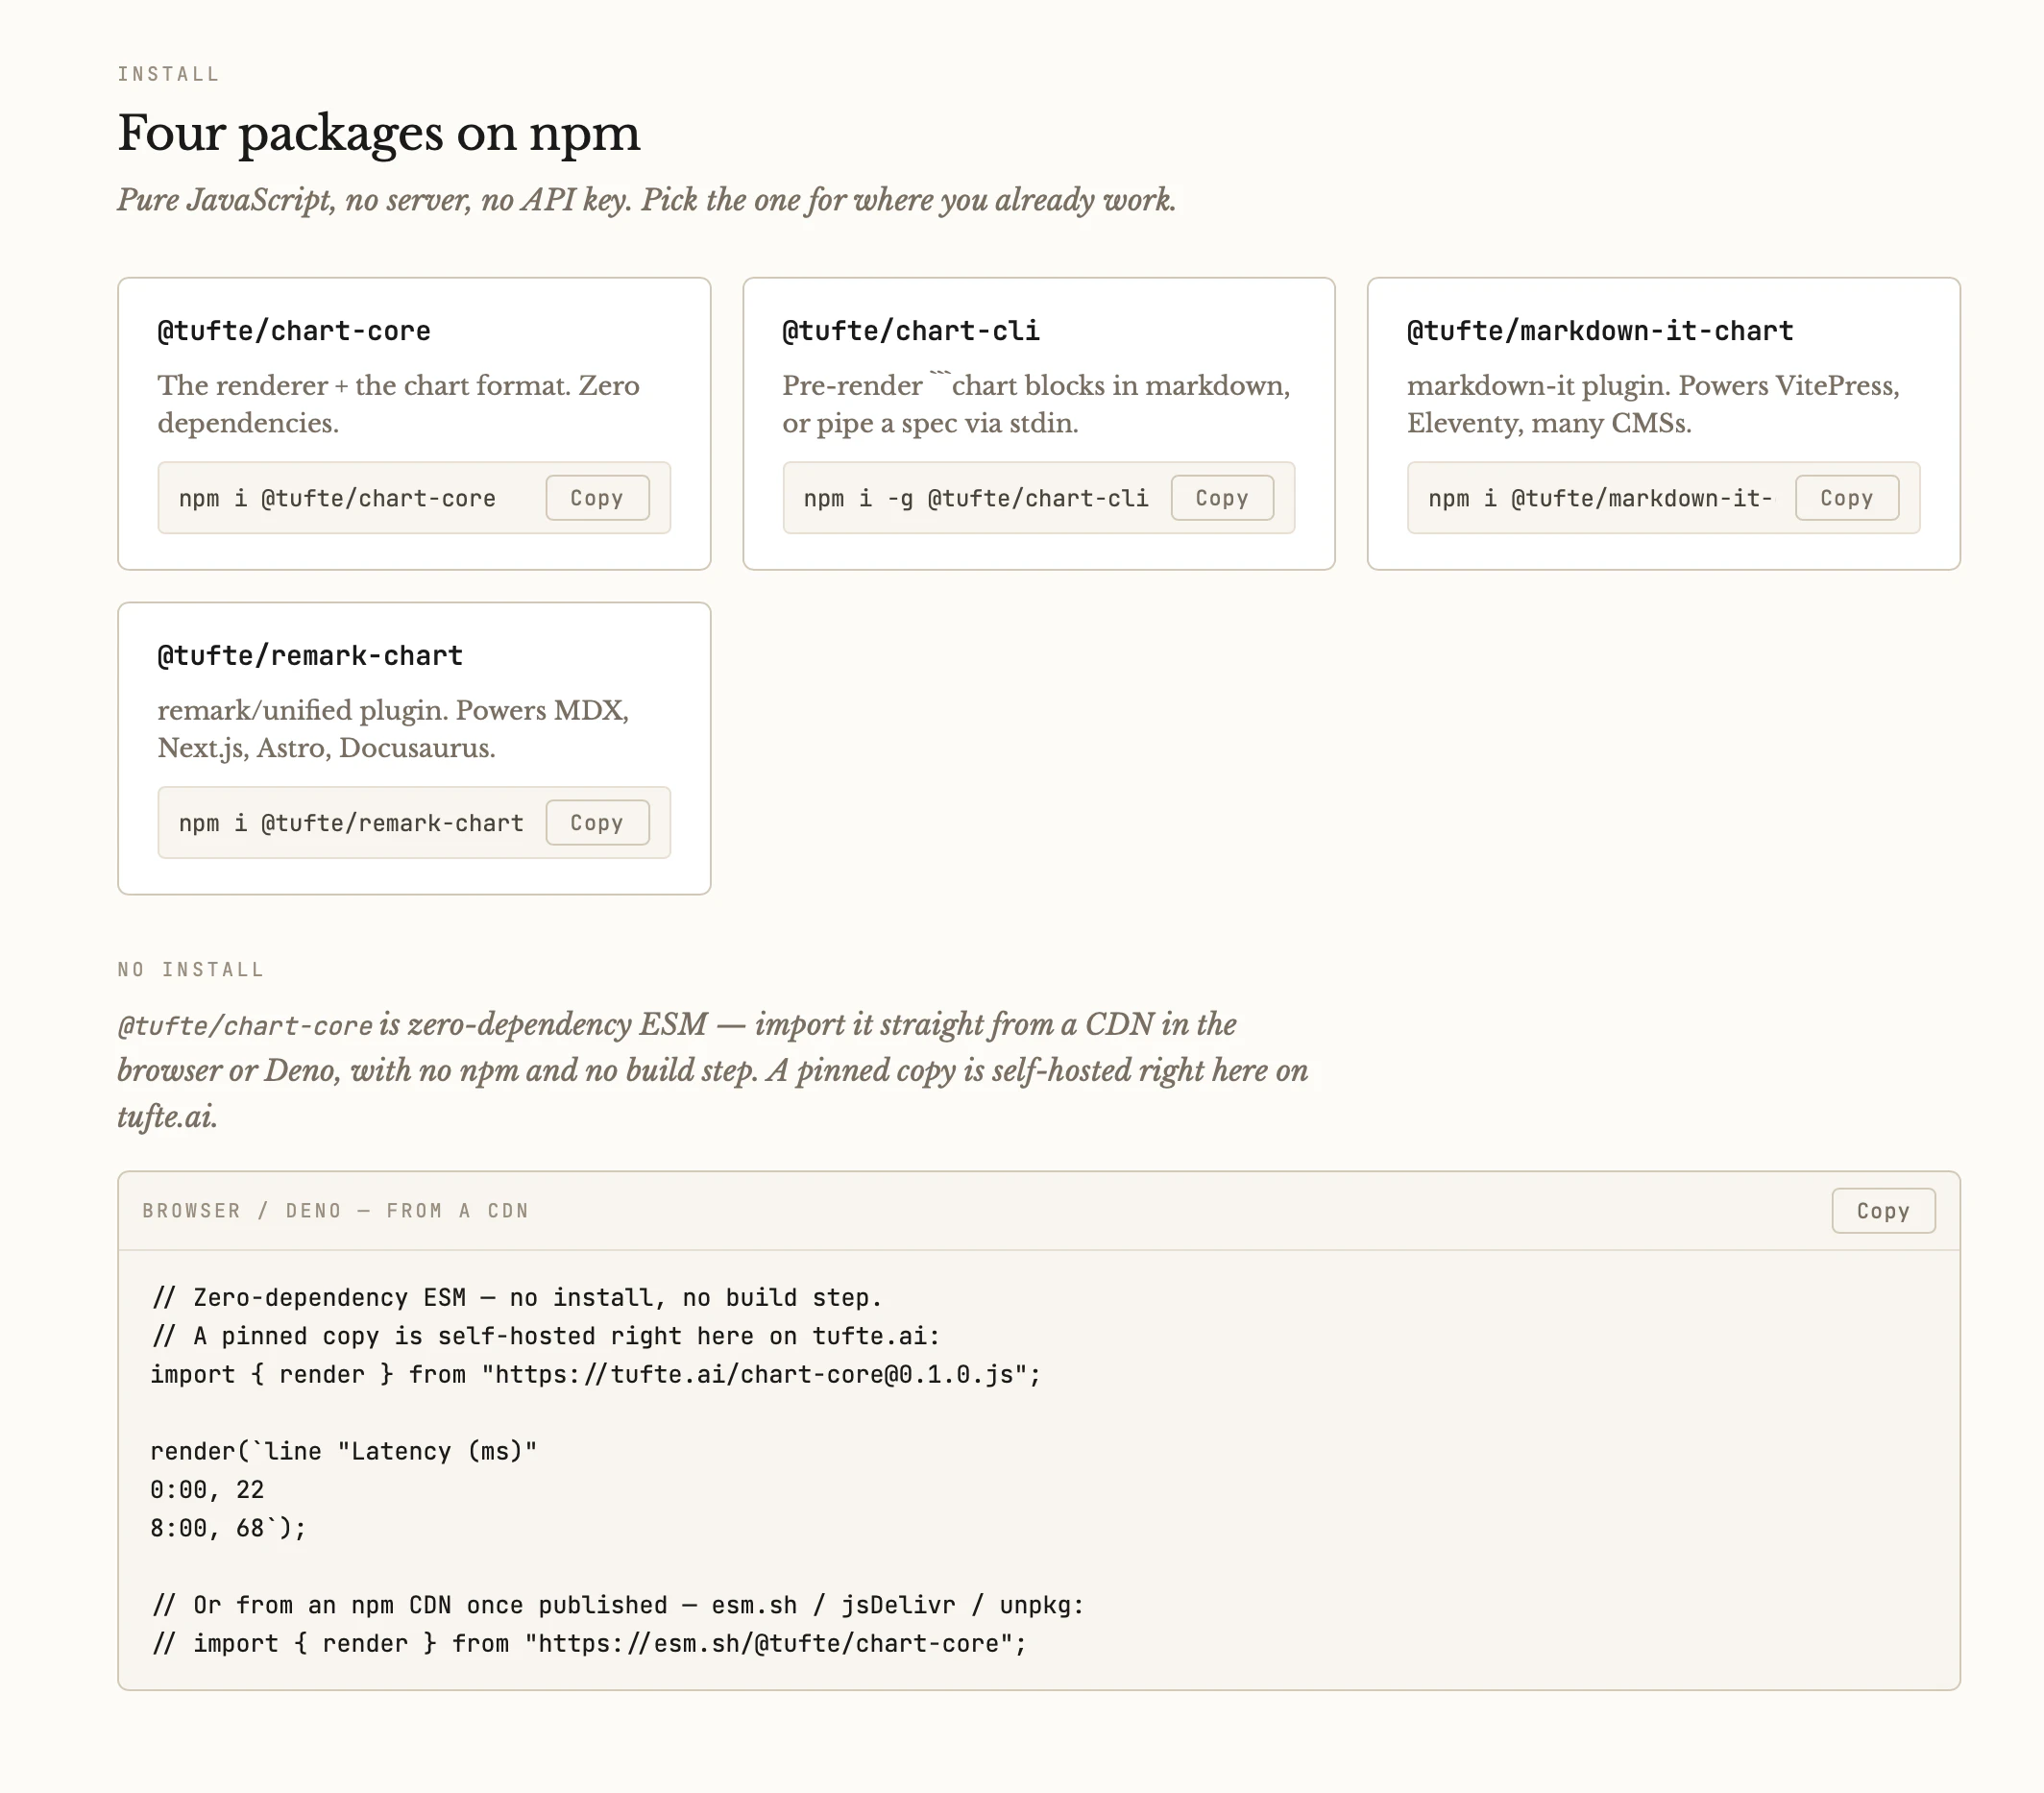Click the 'The renderer + the chart format' description
This screenshot has height=1793, width=2044.
click(x=398, y=405)
